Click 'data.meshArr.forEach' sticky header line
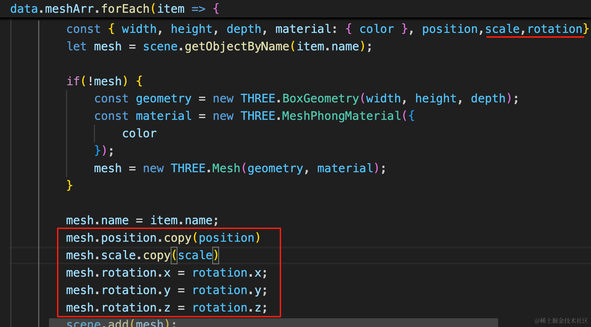Image resolution: width=591 pixels, height=327 pixels. [x=115, y=9]
